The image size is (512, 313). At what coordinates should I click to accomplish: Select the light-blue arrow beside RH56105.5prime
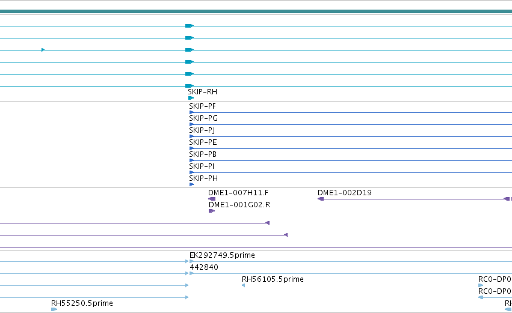click(x=243, y=285)
